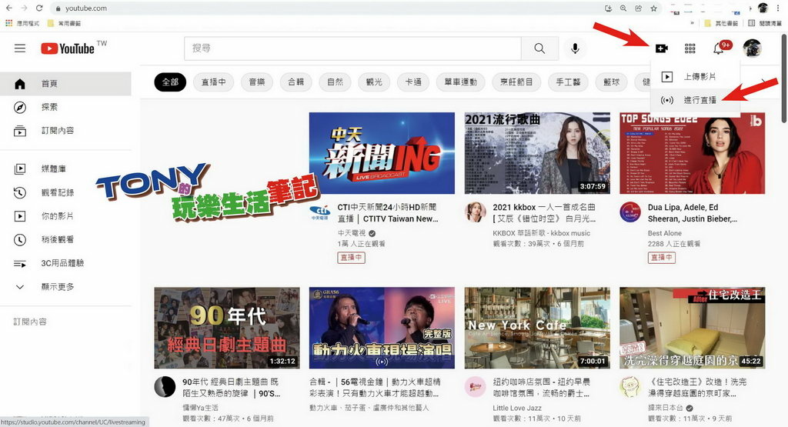Select the 單車運動 filter chip
788x427 pixels.
click(x=461, y=82)
